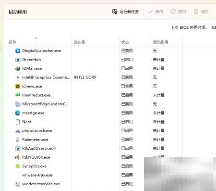Click the 启用 checkmark icon
216x191 pixels.
pyautogui.click(x=150, y=12)
